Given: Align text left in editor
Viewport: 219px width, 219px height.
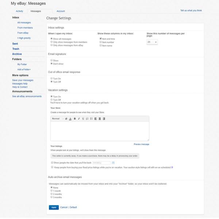Looking at the screenshot, I should tap(96, 119).
